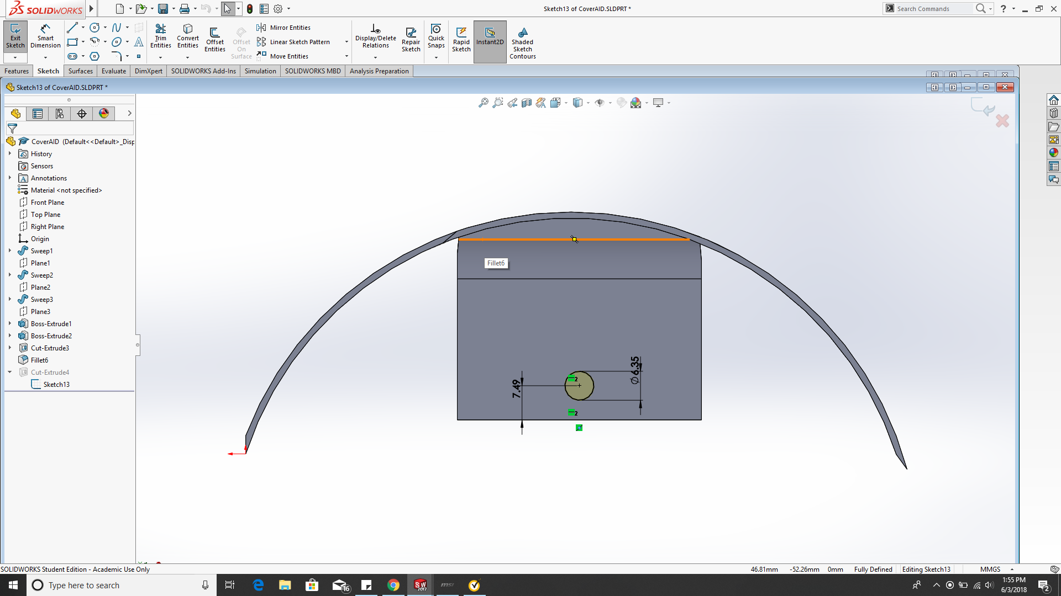This screenshot has height=596, width=1061.
Task: Open the PropertyManager tab
Action: pos(38,114)
